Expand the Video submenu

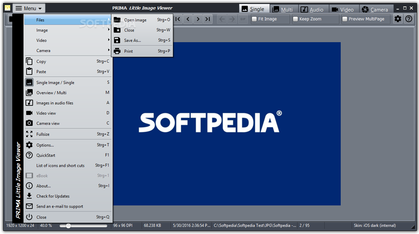pos(68,40)
